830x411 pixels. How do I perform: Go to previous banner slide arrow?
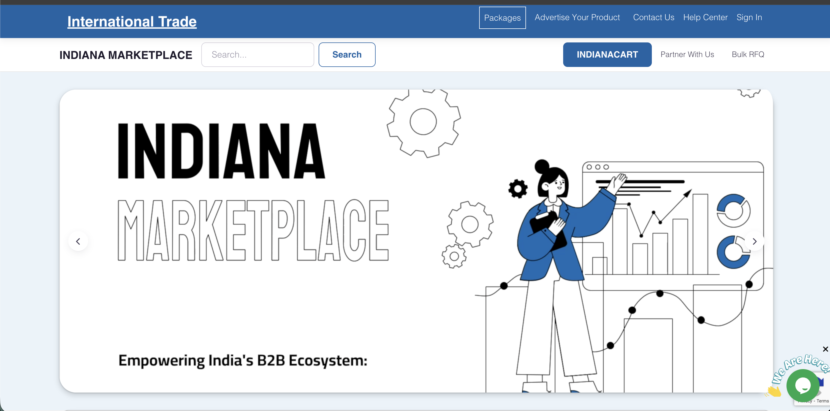point(78,241)
